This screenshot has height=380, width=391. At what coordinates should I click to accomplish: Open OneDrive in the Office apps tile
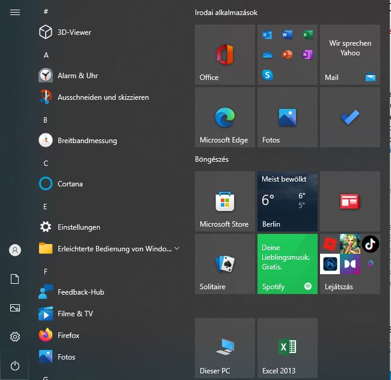tap(267, 55)
